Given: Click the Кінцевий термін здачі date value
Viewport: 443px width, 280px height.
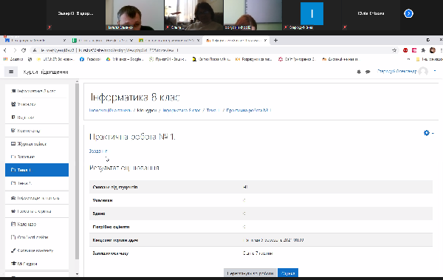Looking at the screenshot, I should point(273,240).
